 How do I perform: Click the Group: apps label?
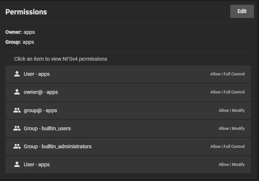20,42
